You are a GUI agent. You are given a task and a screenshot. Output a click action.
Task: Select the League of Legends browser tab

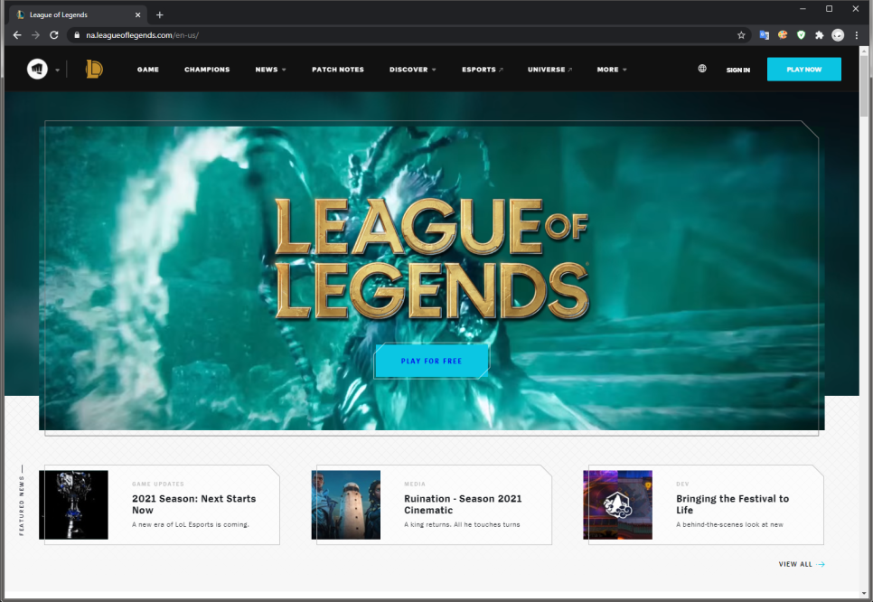(78, 15)
